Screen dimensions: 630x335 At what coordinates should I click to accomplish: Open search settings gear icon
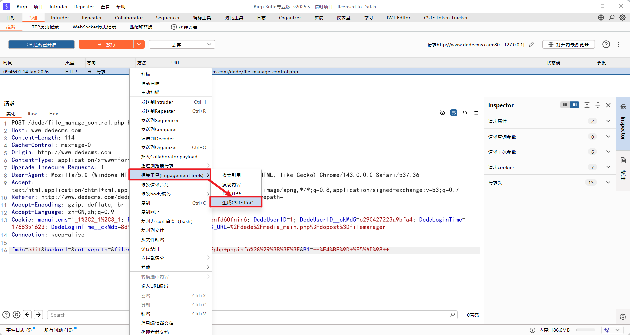tap(17, 315)
